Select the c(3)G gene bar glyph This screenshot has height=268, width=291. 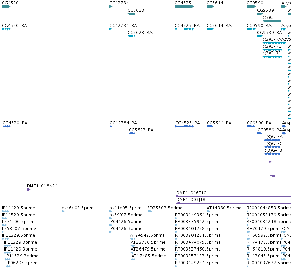[272, 21]
